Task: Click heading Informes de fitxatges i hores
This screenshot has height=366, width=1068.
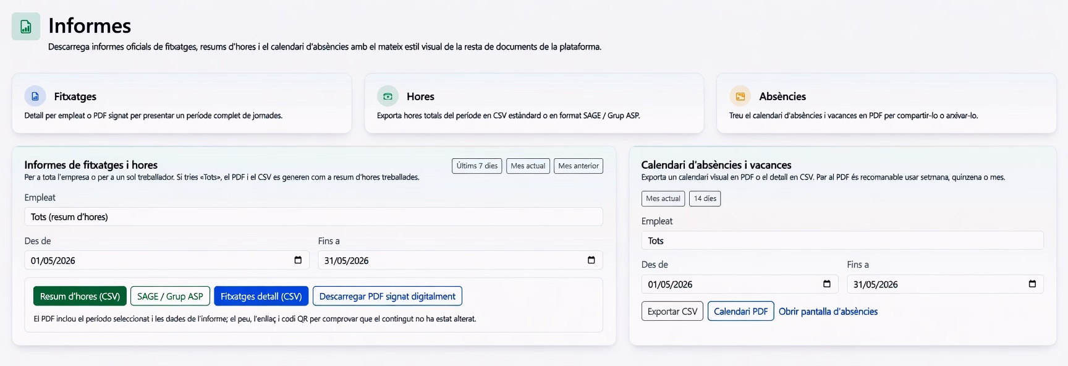Action: (91, 165)
